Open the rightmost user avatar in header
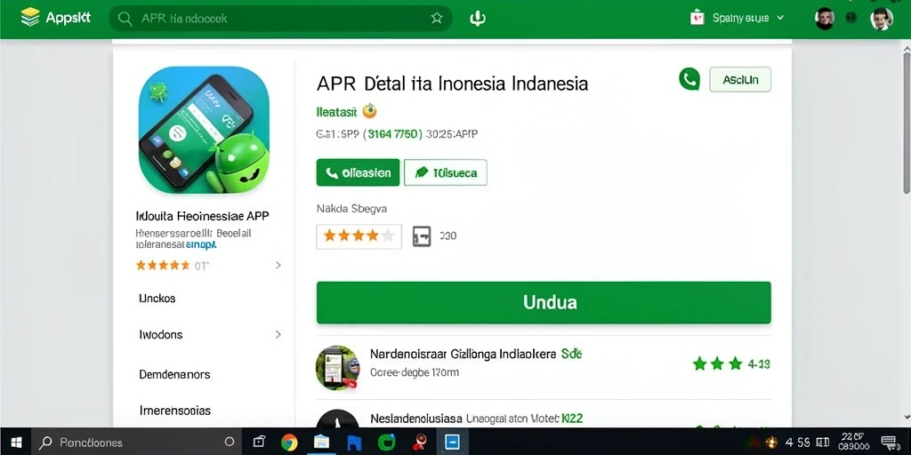Viewport: 911px width, 455px height. (881, 19)
